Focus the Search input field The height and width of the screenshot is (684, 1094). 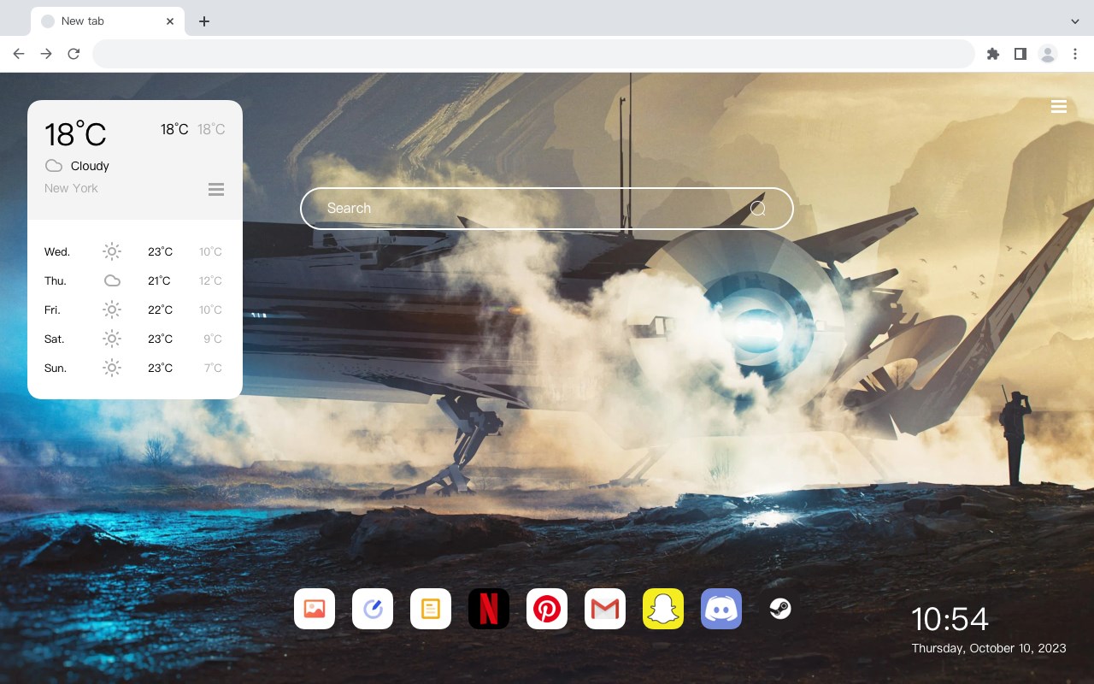pyautogui.click(x=547, y=209)
